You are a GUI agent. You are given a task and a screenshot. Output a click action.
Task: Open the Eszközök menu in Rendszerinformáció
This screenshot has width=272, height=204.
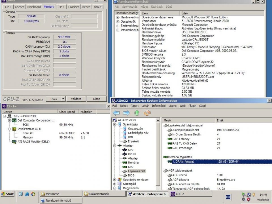pos(157,7)
